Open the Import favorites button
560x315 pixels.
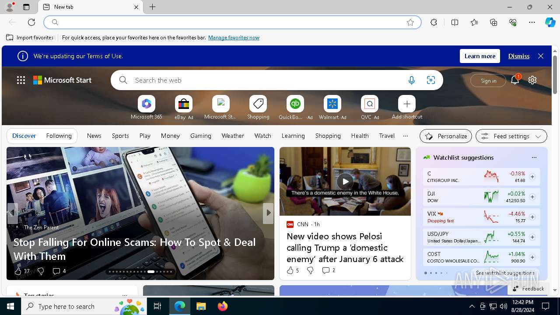[30, 38]
